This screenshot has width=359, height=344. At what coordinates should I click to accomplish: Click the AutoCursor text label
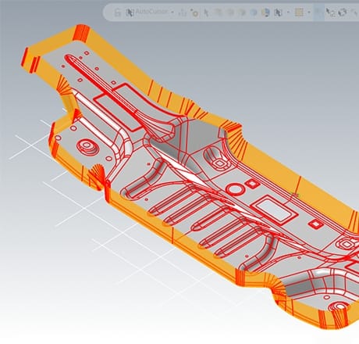pos(151,12)
